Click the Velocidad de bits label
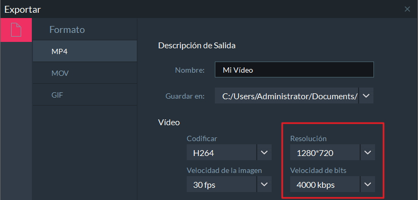 pos(318,170)
